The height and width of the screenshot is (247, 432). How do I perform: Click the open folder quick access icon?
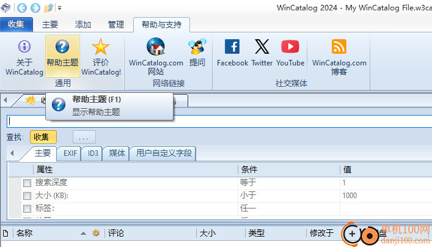coord(48,8)
